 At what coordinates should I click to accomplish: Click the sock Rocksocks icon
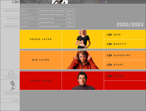click(x=13, y=86)
